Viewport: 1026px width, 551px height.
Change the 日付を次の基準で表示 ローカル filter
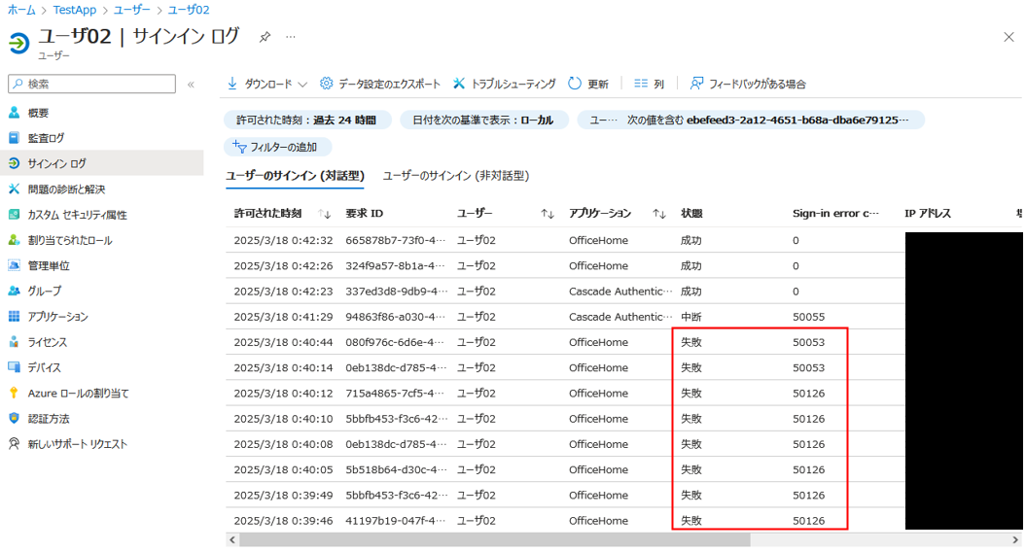483,121
